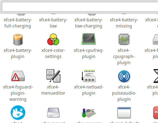The height and width of the screenshot is (123, 158).
Task: Select the partially visible red icon
Action: click(156, 113)
